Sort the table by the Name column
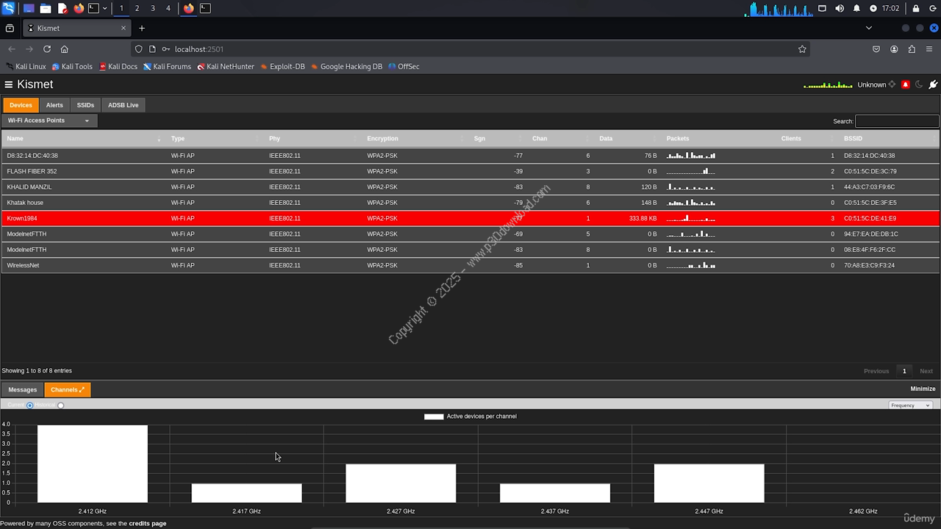This screenshot has width=941, height=529. [84, 138]
